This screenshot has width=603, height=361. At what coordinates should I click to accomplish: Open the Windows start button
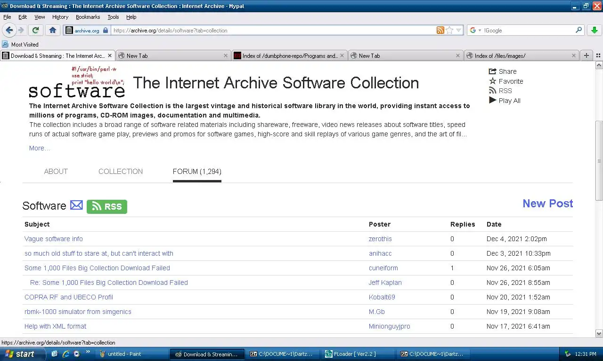click(23, 354)
